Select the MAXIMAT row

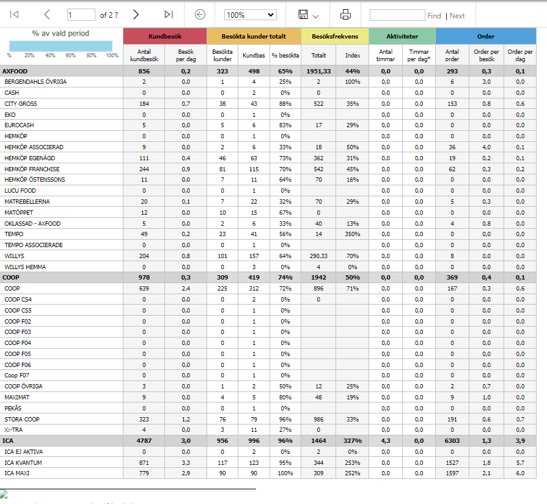(268, 397)
